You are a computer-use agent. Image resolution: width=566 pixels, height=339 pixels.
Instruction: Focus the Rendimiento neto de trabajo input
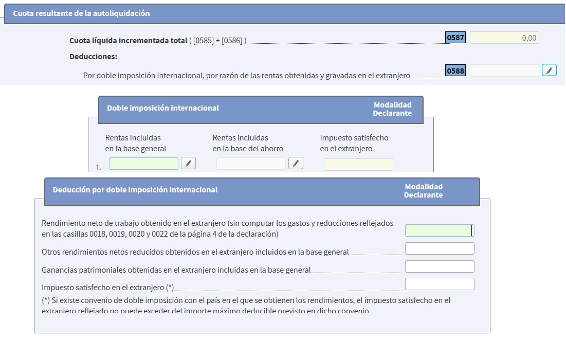(x=439, y=231)
